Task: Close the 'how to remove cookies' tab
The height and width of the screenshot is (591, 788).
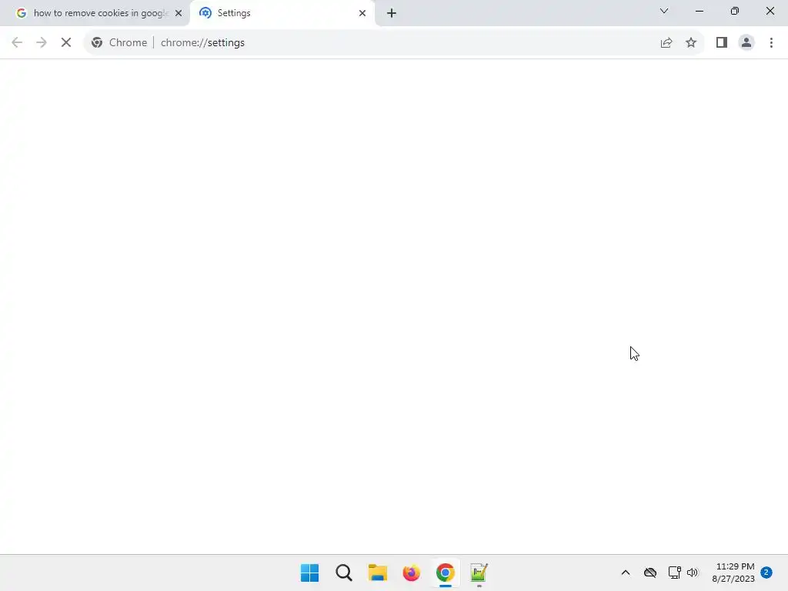Action: [x=179, y=13]
